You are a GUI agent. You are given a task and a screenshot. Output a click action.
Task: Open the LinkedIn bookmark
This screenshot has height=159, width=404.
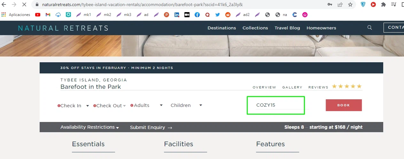click(x=177, y=15)
